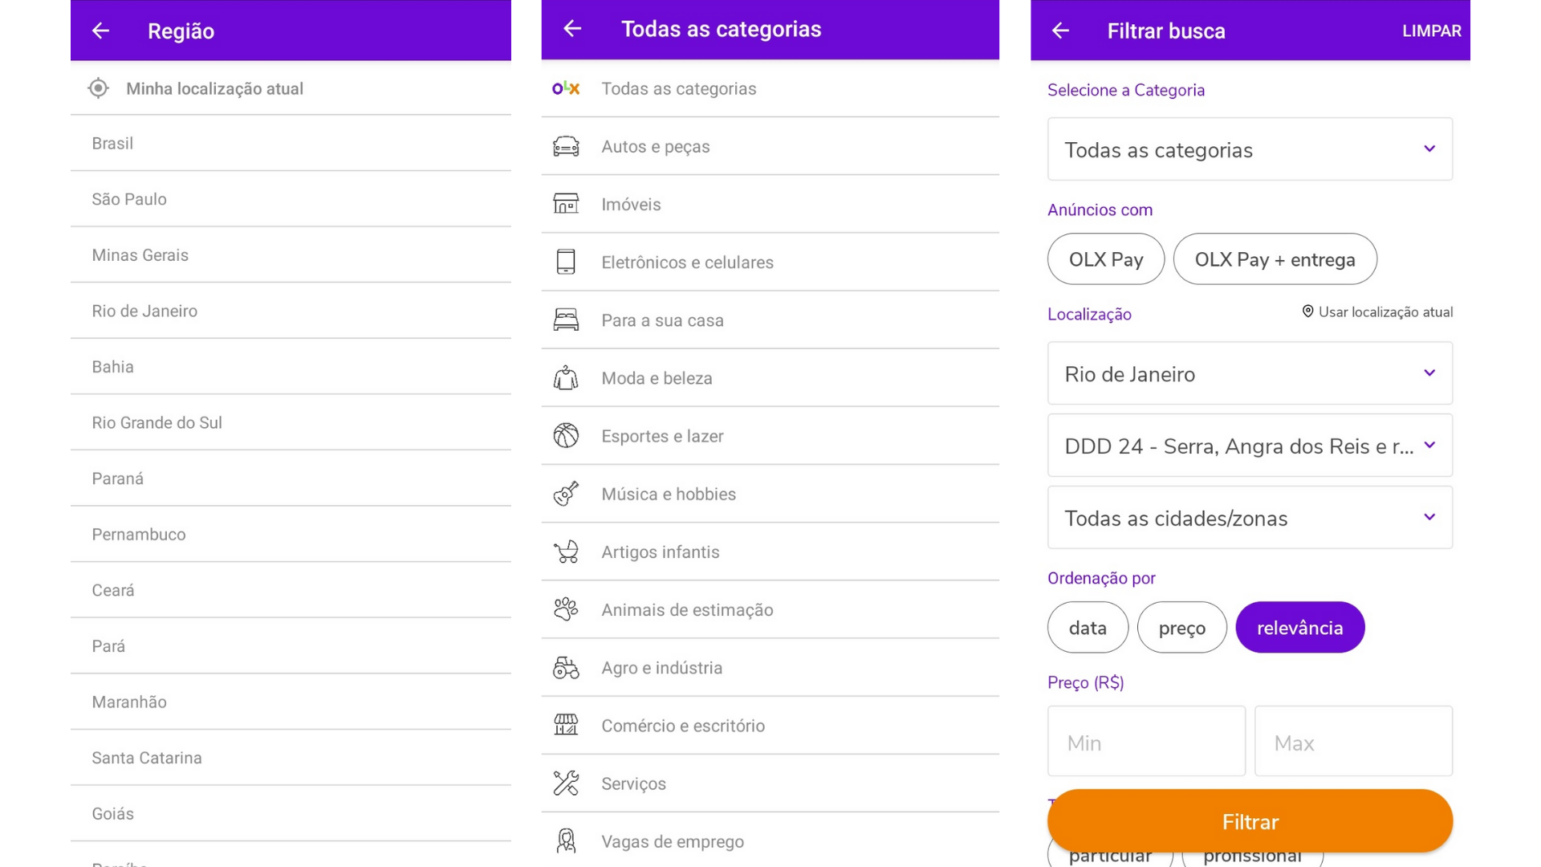The height and width of the screenshot is (867, 1541).
Task: Click the Min price input field
Action: tap(1145, 741)
